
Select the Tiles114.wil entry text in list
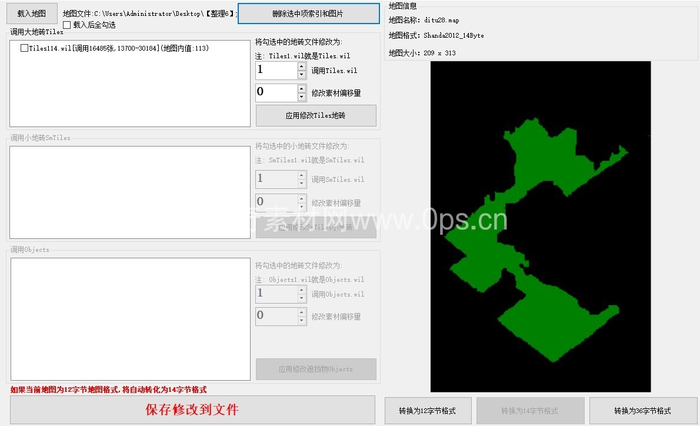click(119, 48)
